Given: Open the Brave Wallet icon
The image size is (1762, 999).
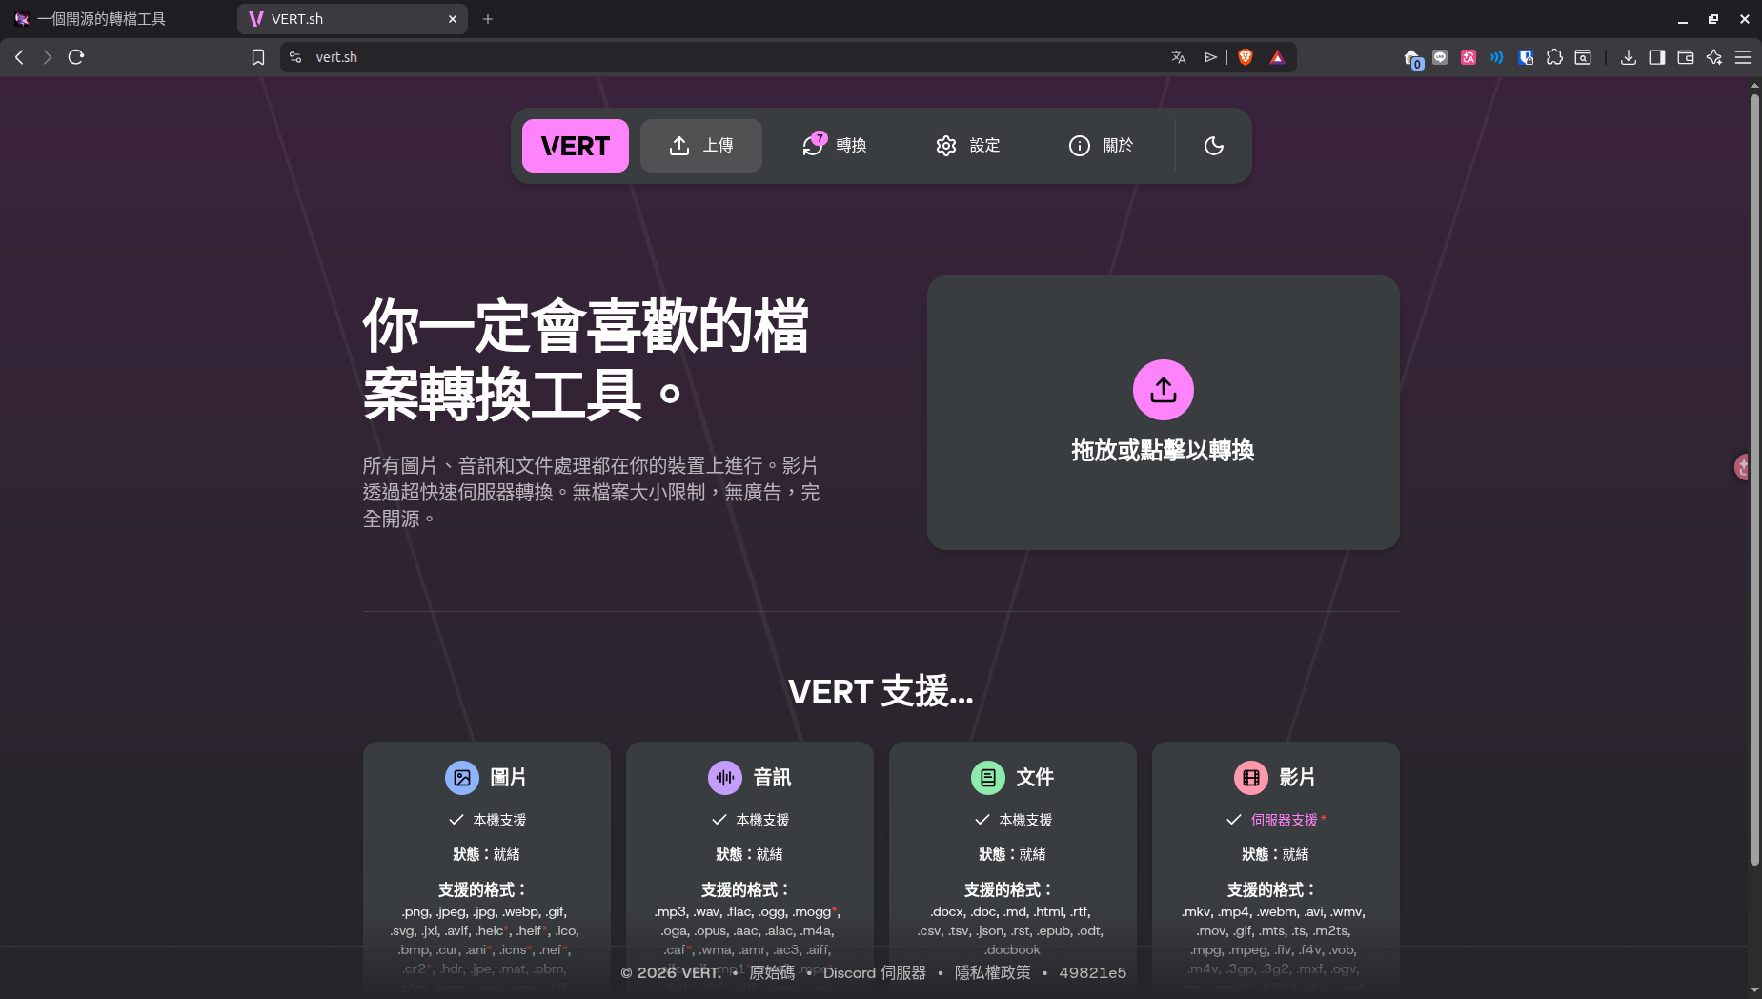Looking at the screenshot, I should point(1686,57).
